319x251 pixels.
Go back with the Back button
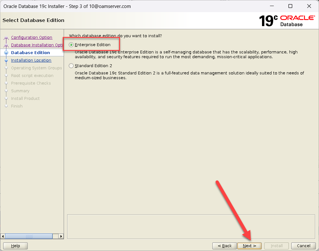[224, 246]
